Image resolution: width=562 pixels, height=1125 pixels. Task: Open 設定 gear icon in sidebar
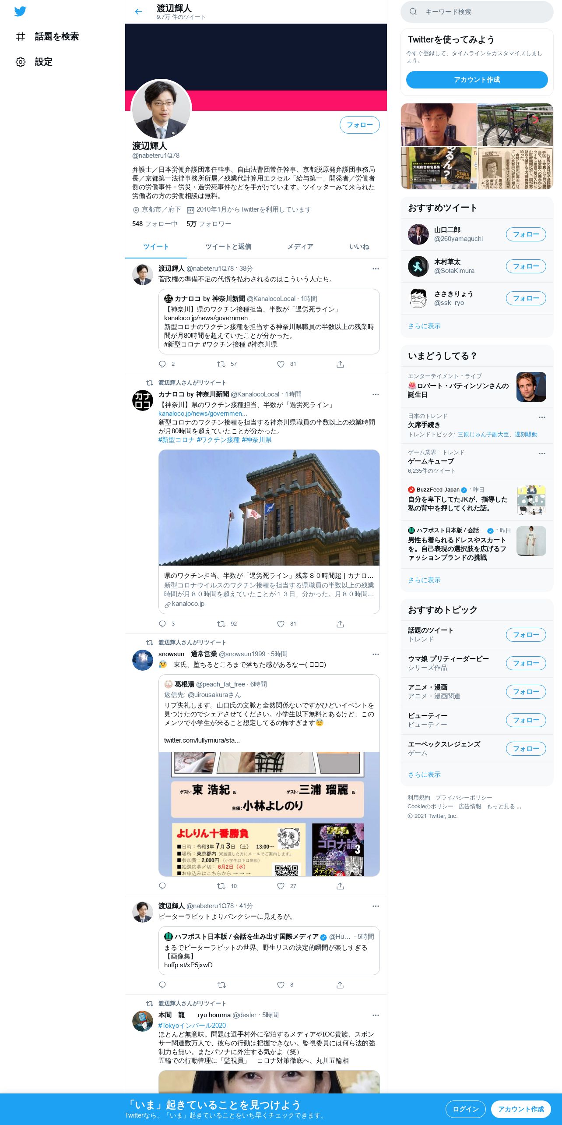(x=21, y=62)
